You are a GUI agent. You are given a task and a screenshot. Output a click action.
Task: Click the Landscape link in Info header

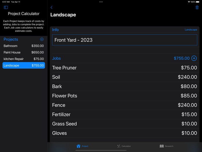coord(191,30)
